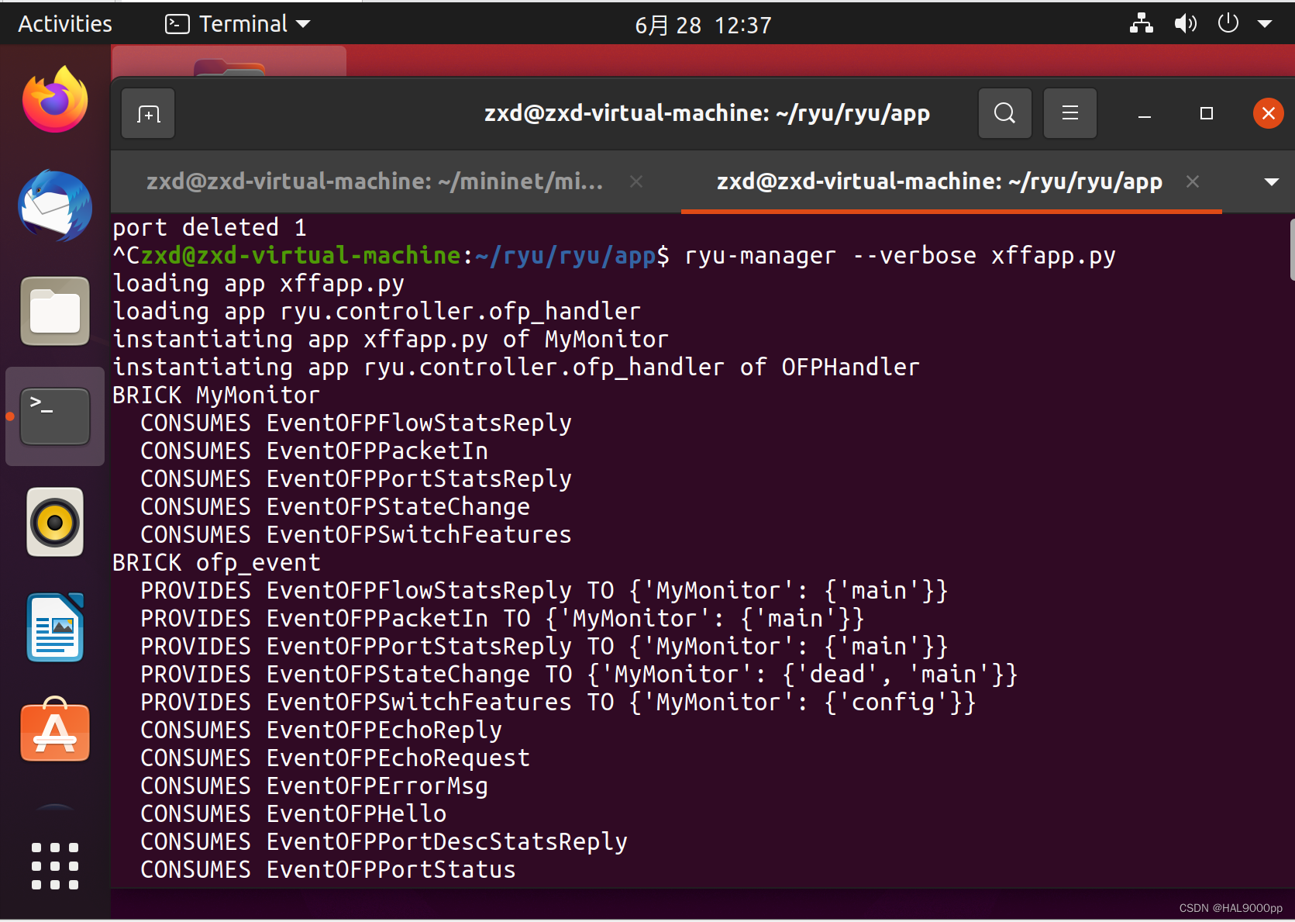Screen dimensions: 1295x922
Task: Click 'PROVIDES EventOFPPacketIn TO' line
Action: tap(503, 618)
